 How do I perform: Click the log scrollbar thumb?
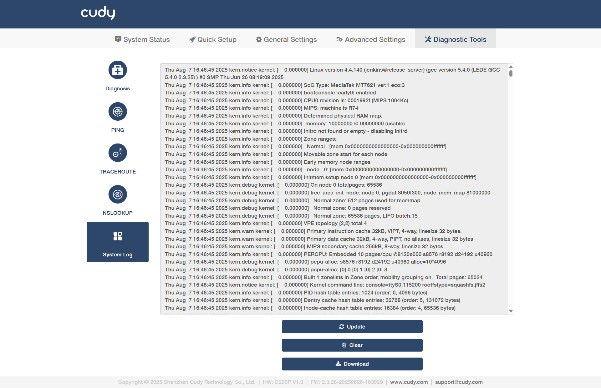pos(511,73)
